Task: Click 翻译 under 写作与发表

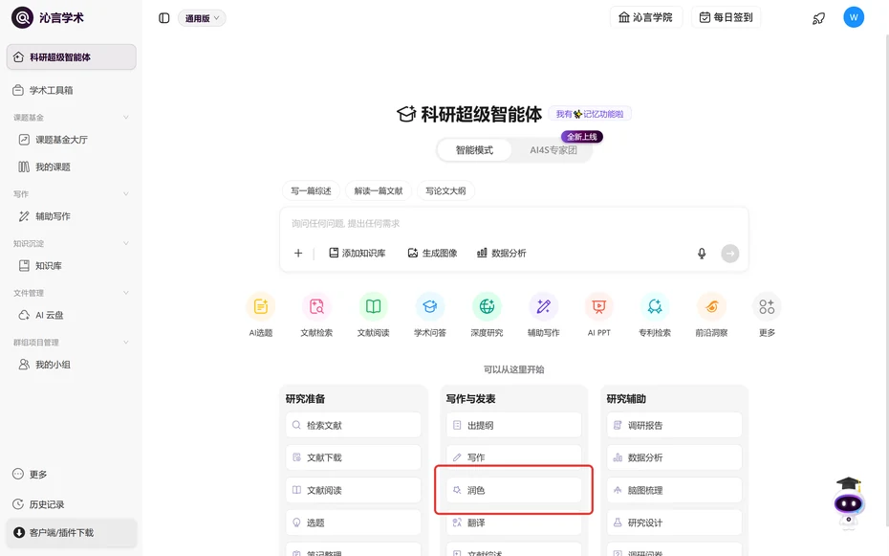Action: [513, 523]
